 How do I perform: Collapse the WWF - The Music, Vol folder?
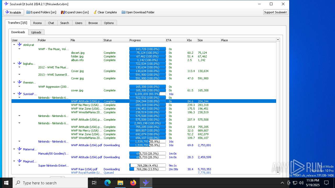[19, 49]
